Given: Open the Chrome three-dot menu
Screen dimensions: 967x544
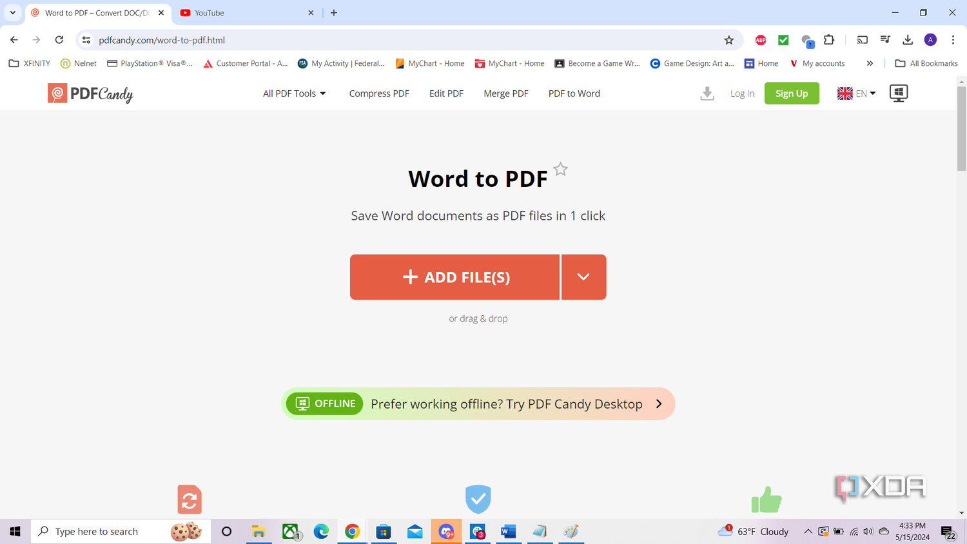Looking at the screenshot, I should [x=953, y=40].
